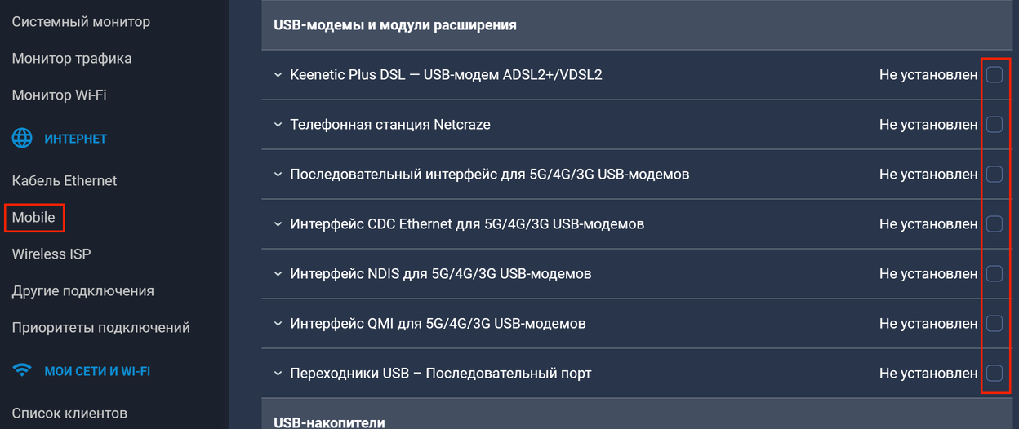This screenshot has height=429, width=1019.
Task: Click the Wi-Fi icon beside МОИ СЕТИ И WI-FI
Action: 22,371
